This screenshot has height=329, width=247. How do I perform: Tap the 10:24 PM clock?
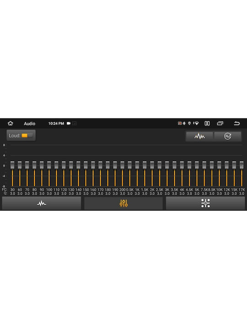pos(56,123)
